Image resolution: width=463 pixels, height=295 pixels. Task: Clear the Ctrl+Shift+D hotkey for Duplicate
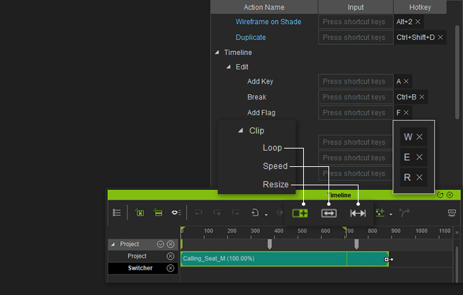(440, 37)
